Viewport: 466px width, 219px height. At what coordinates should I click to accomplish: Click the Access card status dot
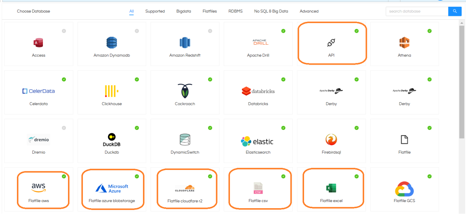(x=64, y=31)
